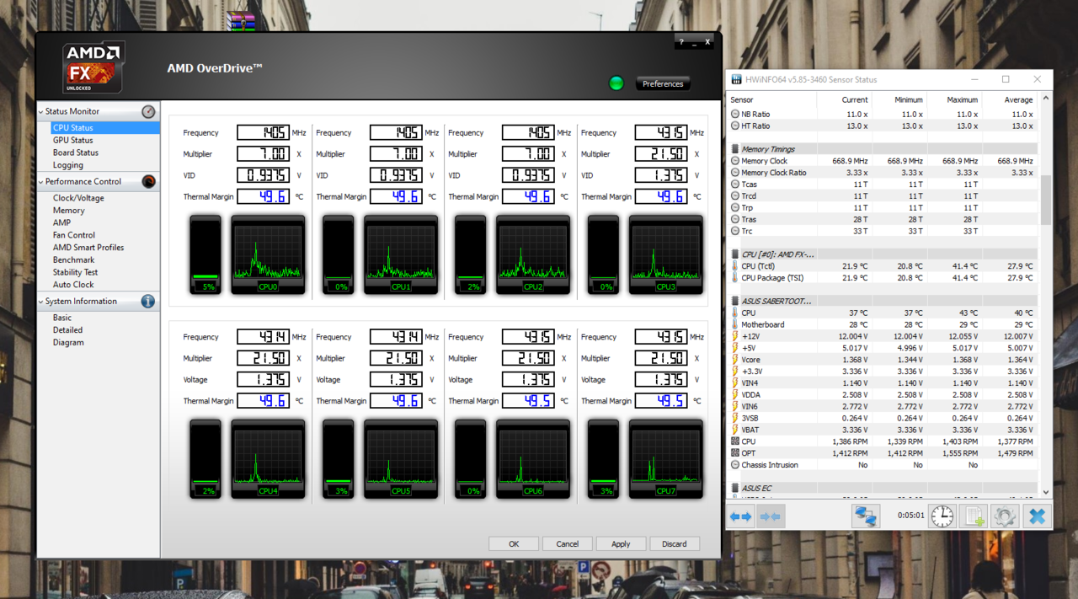The height and width of the screenshot is (599, 1078).
Task: Click the log file sheet icon in HWiNFO
Action: coord(974,516)
